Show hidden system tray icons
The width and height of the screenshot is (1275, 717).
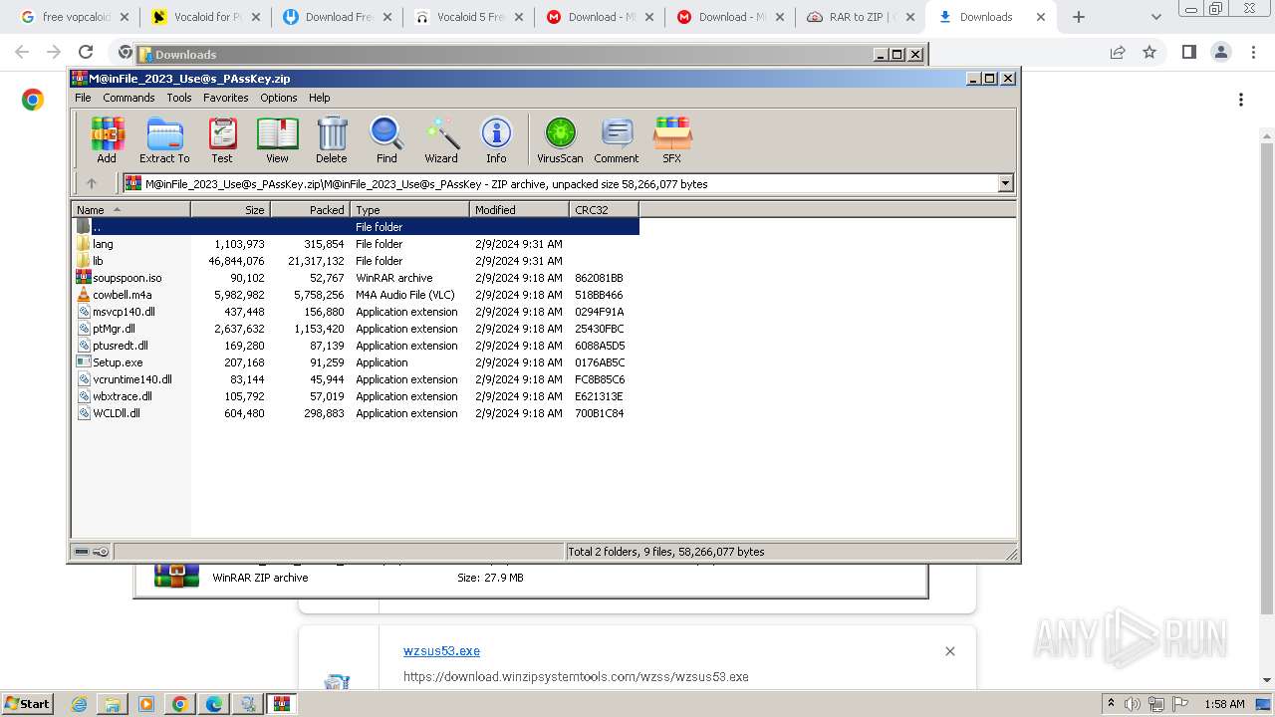coord(1112,704)
